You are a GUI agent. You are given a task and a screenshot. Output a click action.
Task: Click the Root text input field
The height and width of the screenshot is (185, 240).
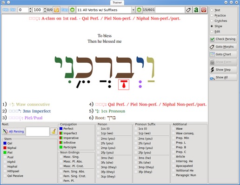tap(38, 132)
